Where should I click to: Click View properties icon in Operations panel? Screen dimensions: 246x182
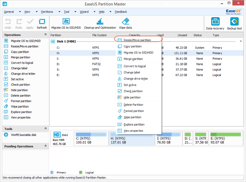tap(6, 117)
